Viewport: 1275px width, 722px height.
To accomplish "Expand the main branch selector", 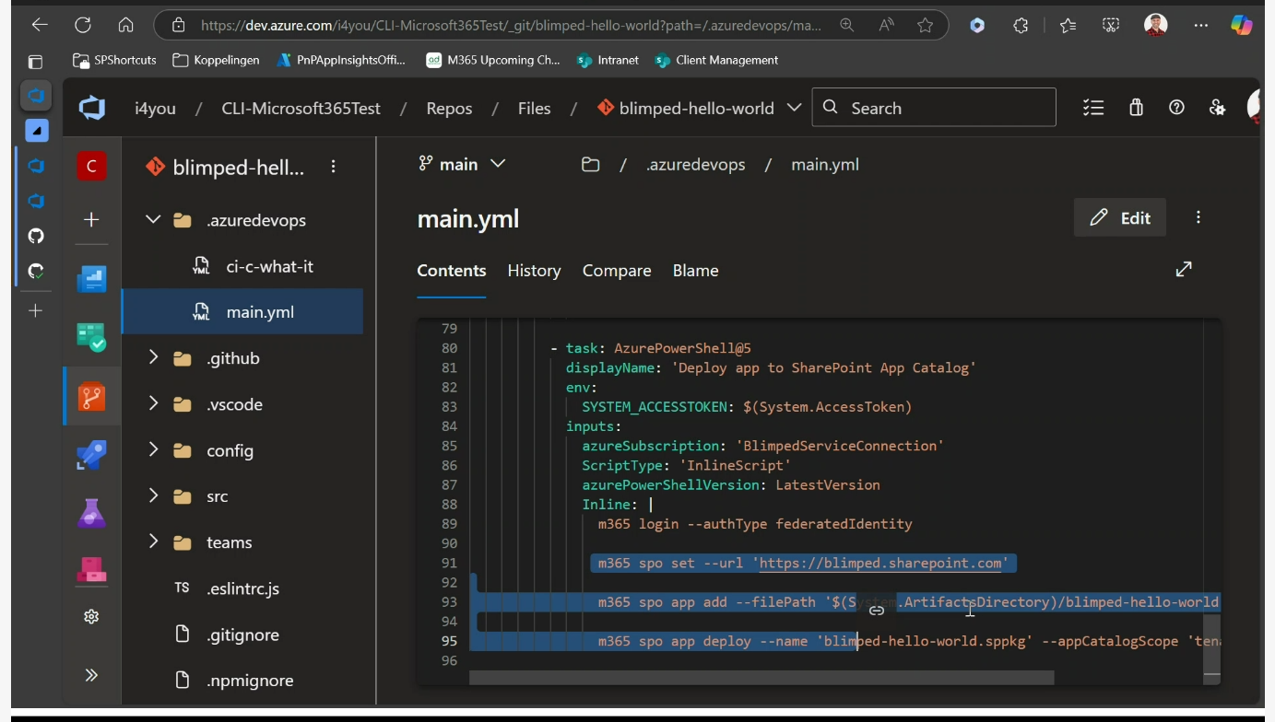I will click(x=463, y=164).
